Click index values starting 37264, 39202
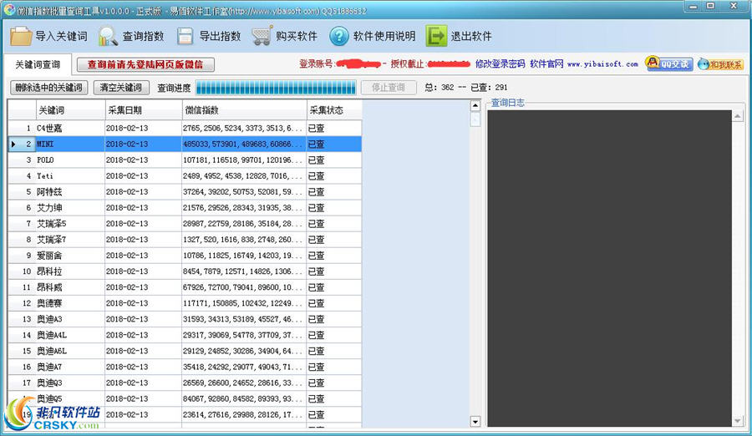752x436 pixels. [244, 192]
